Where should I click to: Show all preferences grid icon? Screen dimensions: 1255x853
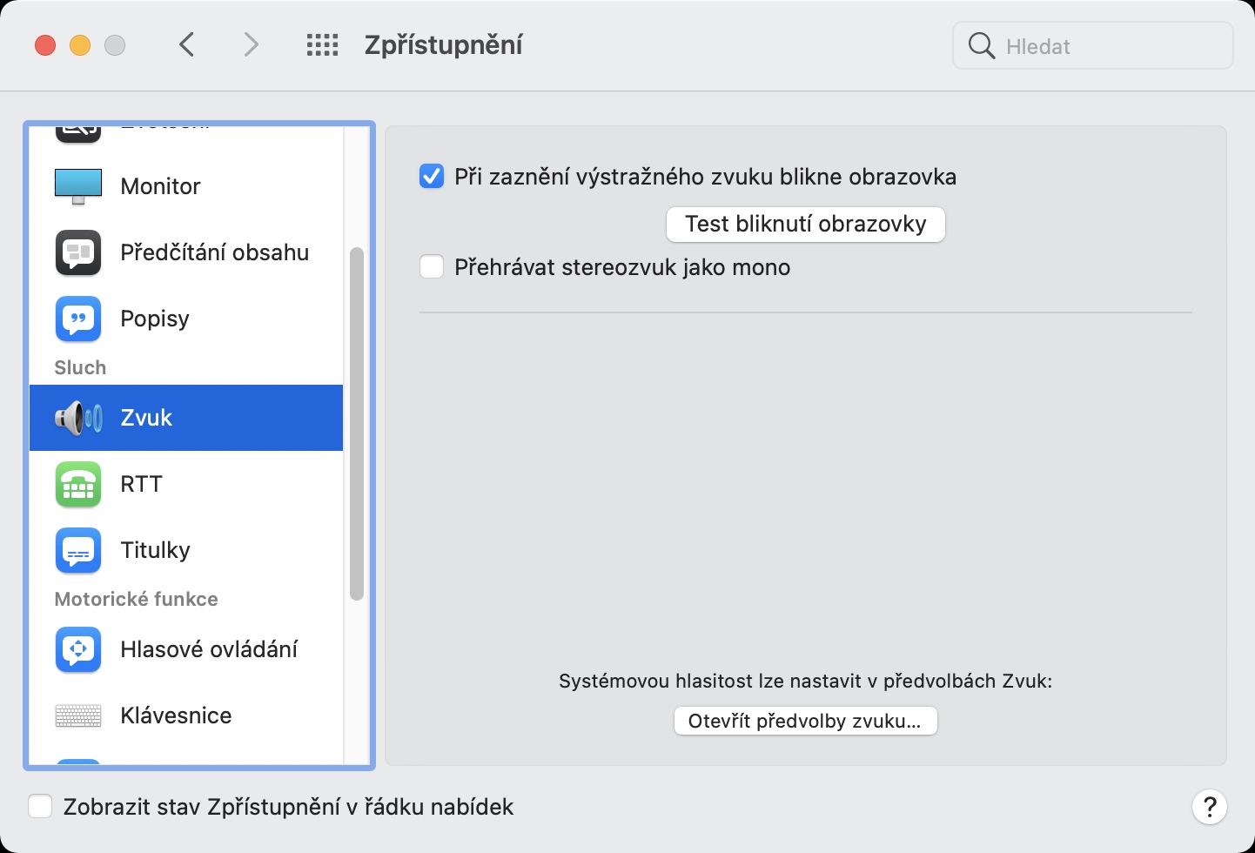[322, 45]
